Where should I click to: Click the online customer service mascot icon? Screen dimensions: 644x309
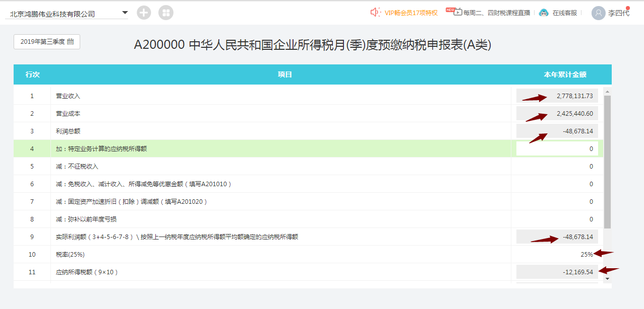(544, 13)
